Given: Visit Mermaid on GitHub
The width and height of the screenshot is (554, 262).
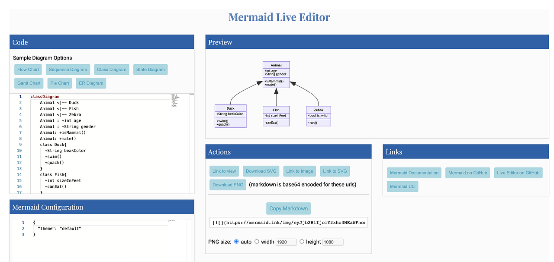Looking at the screenshot, I should click(467, 173).
